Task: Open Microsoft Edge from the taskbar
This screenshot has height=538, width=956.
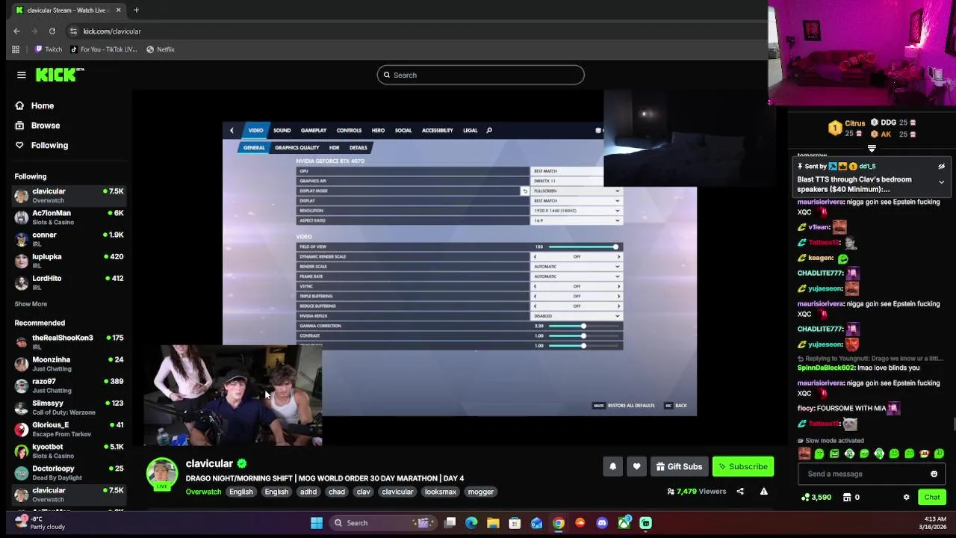Action: [x=471, y=523]
